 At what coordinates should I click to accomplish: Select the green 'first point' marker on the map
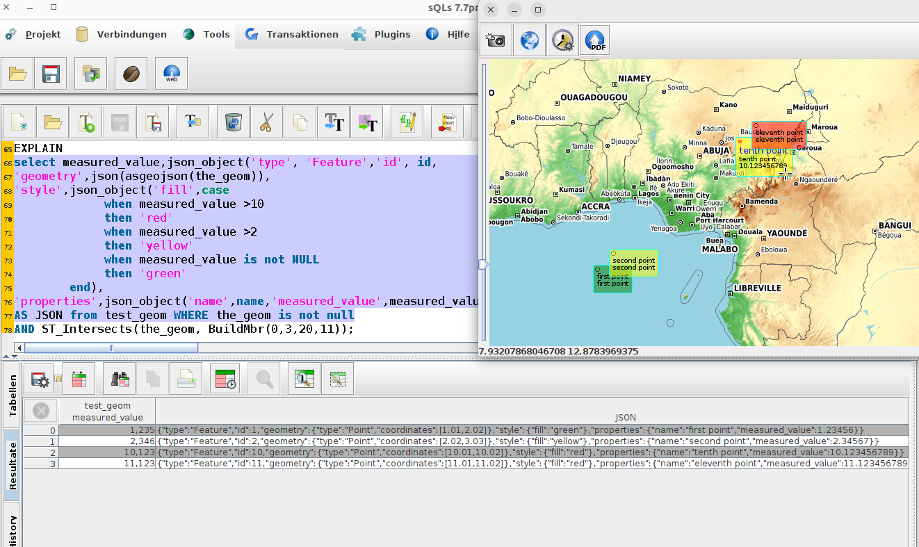[612, 279]
